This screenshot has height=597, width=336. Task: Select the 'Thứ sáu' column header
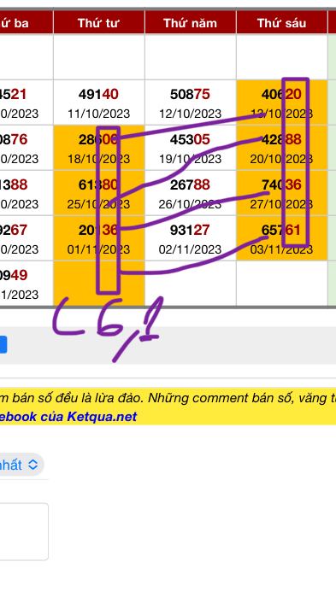(281, 23)
